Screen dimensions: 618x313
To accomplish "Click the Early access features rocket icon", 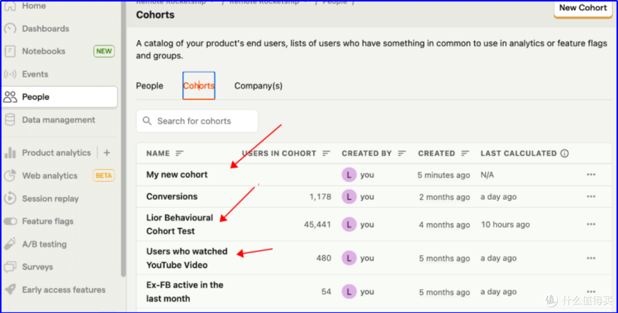I will point(10,290).
